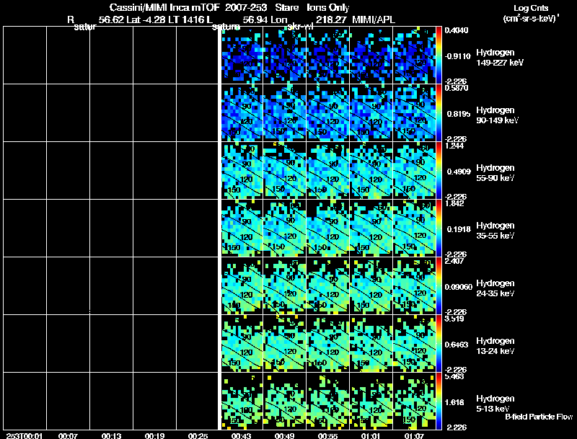Click the '253T00:01' time axis label
The width and height of the screenshot is (577, 439).
[x=25, y=435]
